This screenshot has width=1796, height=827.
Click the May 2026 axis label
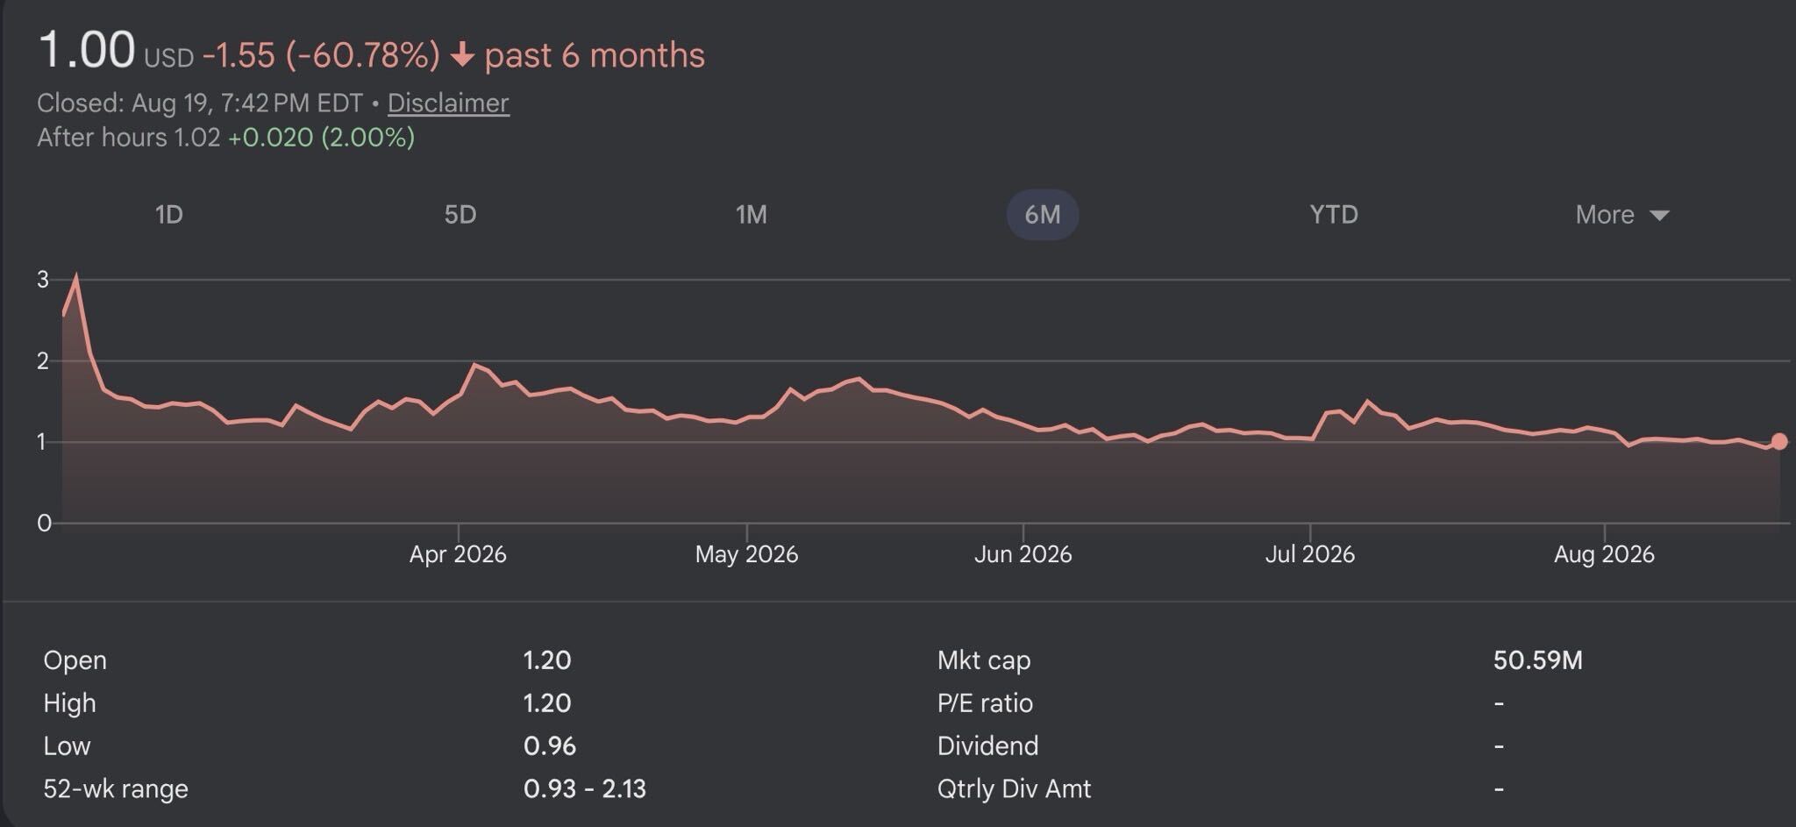point(746,554)
